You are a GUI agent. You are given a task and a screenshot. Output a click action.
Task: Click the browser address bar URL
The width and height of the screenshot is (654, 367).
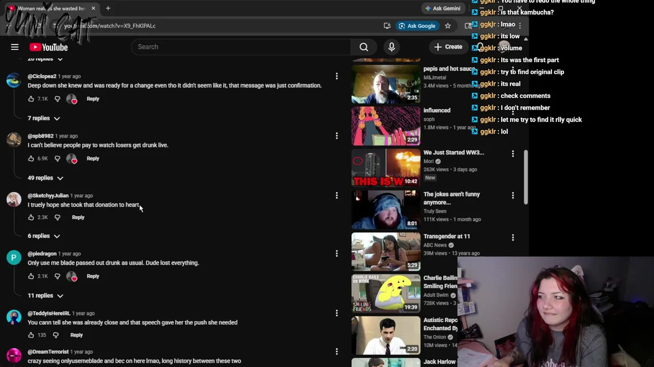110,25
